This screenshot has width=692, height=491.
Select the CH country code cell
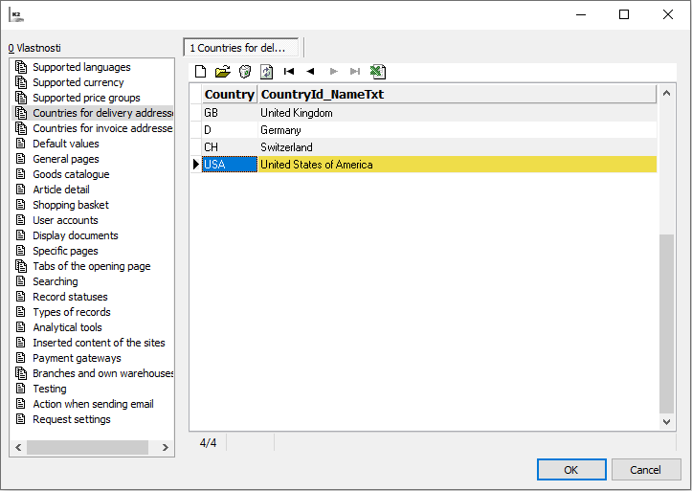pyautogui.click(x=230, y=146)
